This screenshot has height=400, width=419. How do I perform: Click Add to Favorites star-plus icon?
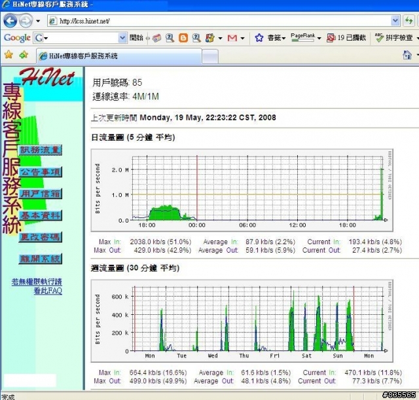pos(24,55)
